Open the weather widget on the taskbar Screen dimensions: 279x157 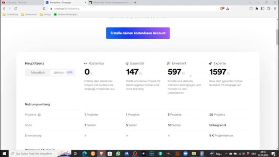point(216,154)
